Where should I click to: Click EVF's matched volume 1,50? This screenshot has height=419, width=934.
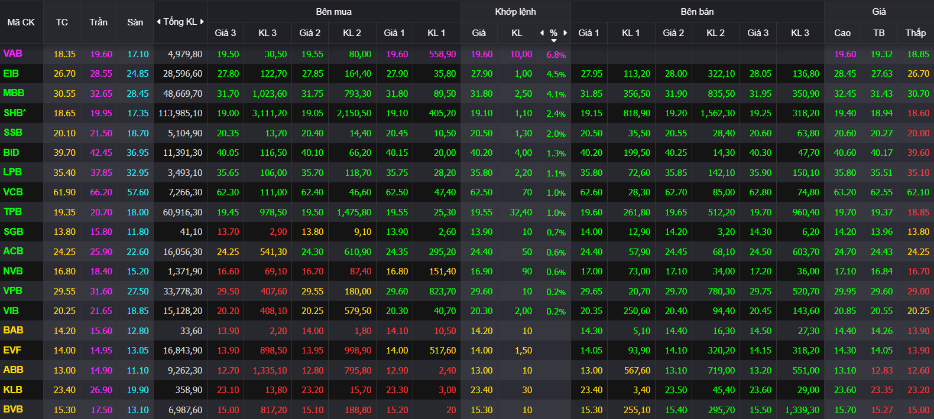[x=523, y=351]
